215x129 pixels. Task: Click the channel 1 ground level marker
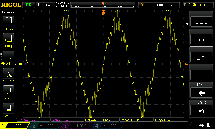point(20,64)
